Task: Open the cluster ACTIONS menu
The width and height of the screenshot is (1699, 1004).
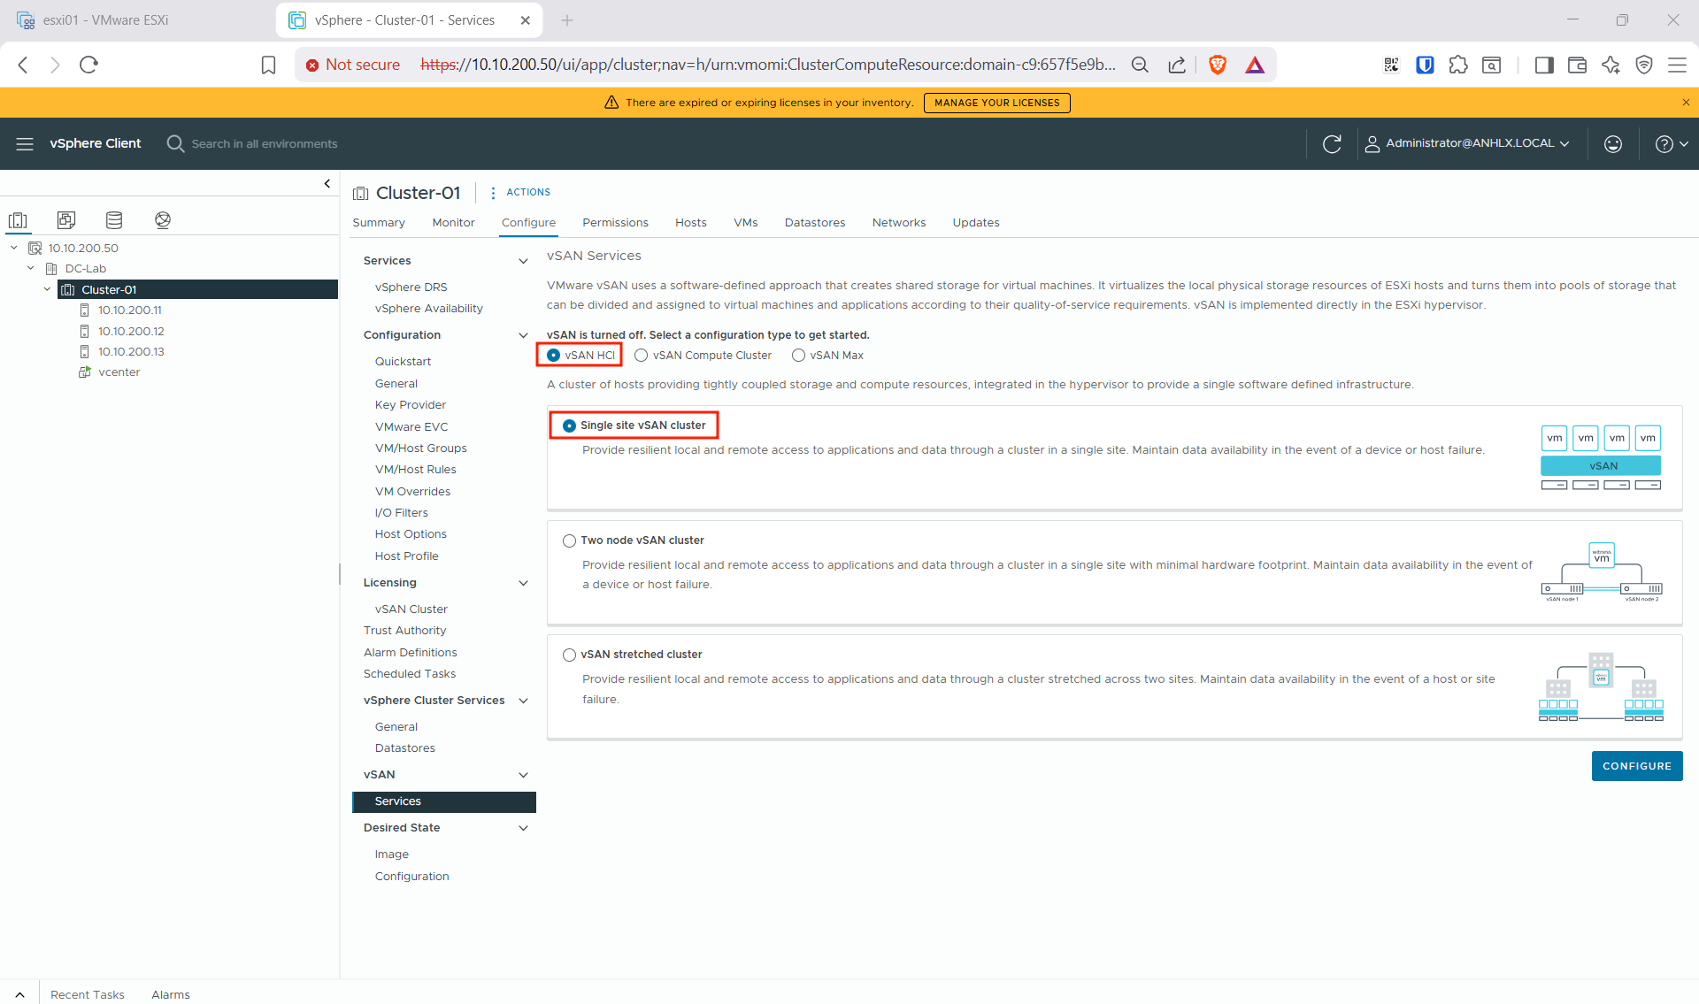Action: coord(519,192)
